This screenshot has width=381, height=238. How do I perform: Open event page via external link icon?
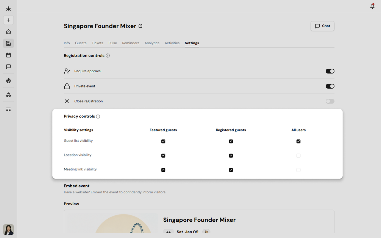pos(140,26)
